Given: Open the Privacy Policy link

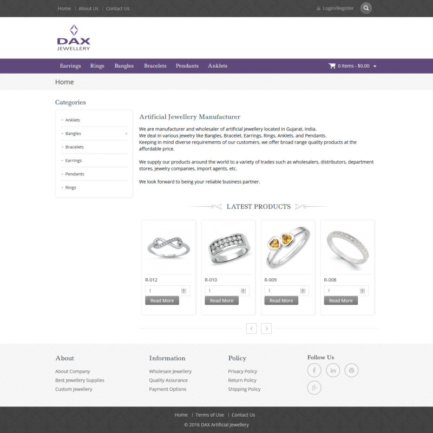Looking at the screenshot, I should [242, 371].
